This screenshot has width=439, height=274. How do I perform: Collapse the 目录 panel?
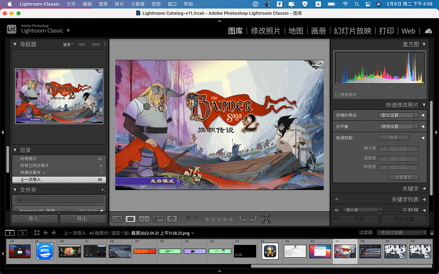[15, 150]
